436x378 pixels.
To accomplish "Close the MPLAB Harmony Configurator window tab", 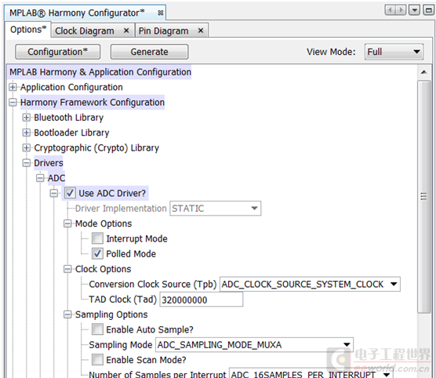I will (x=160, y=13).
